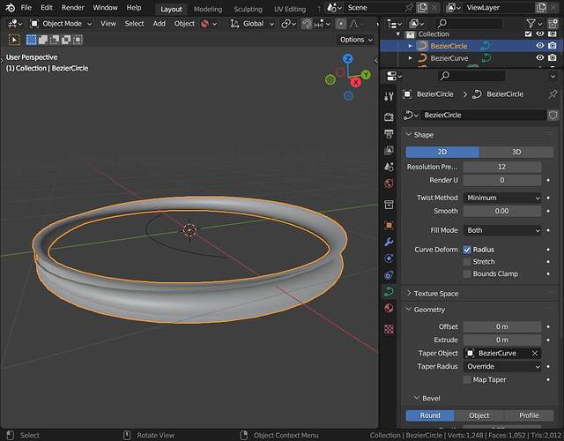Open the Taper Radius Override dropdown
The height and width of the screenshot is (441, 564).
tap(502, 367)
